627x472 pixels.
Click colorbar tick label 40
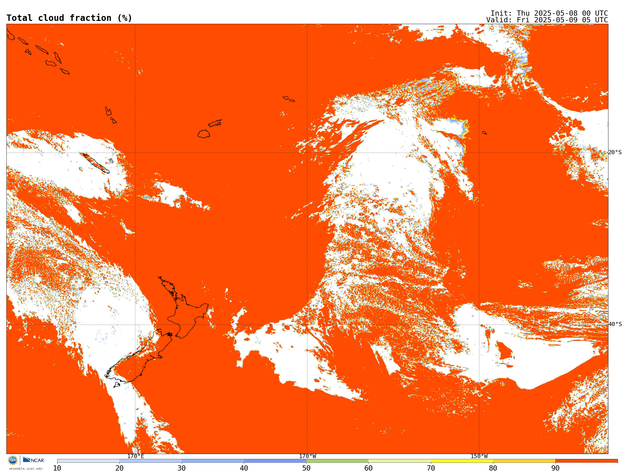click(x=244, y=468)
